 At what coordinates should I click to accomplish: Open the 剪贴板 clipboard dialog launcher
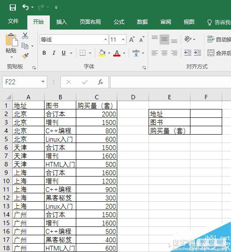pos(34,68)
